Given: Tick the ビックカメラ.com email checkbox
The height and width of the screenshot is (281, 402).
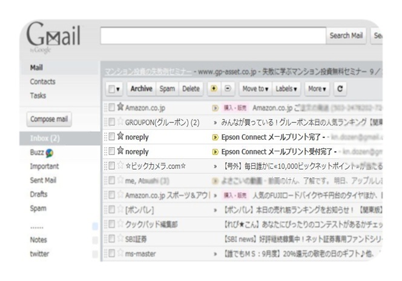Looking at the screenshot, I should click(111, 166).
